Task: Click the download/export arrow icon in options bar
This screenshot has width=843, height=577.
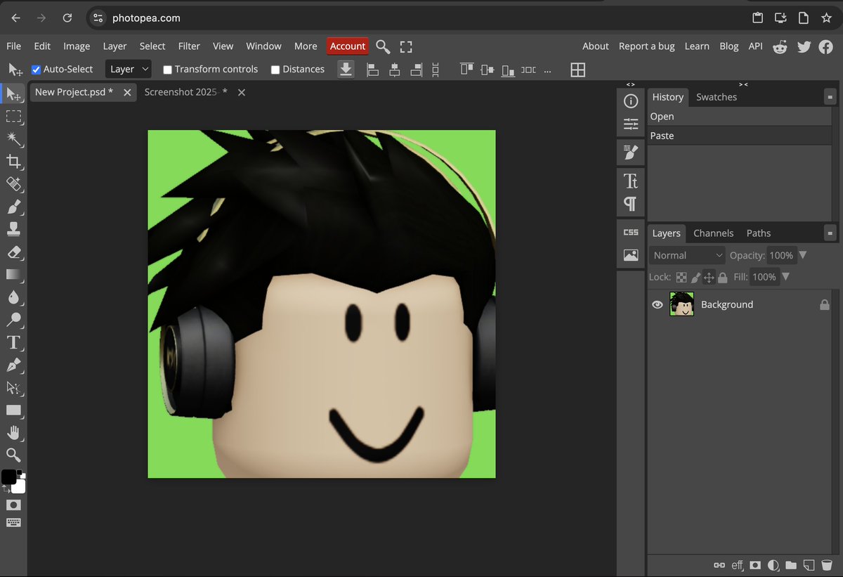Action: (x=346, y=69)
